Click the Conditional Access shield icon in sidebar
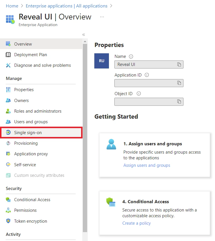215x241 pixels. pos(8,199)
